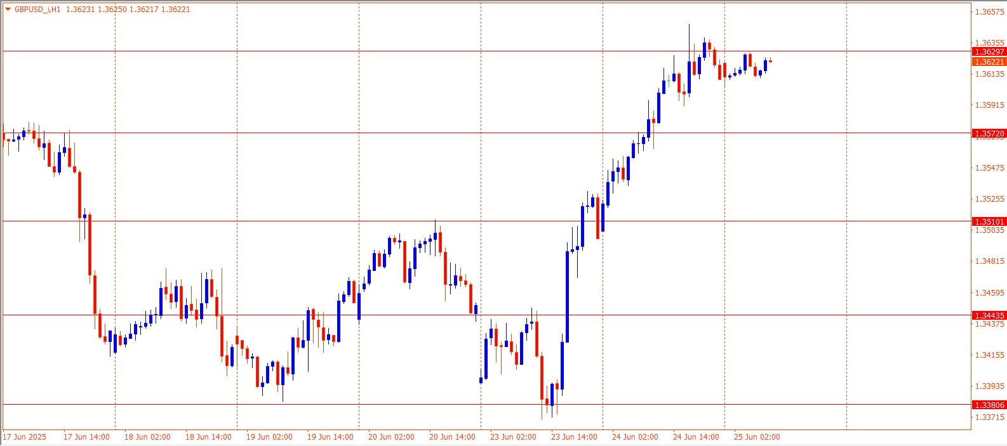
Task: Click the 1.35255 price scale value
Action: coord(990,199)
